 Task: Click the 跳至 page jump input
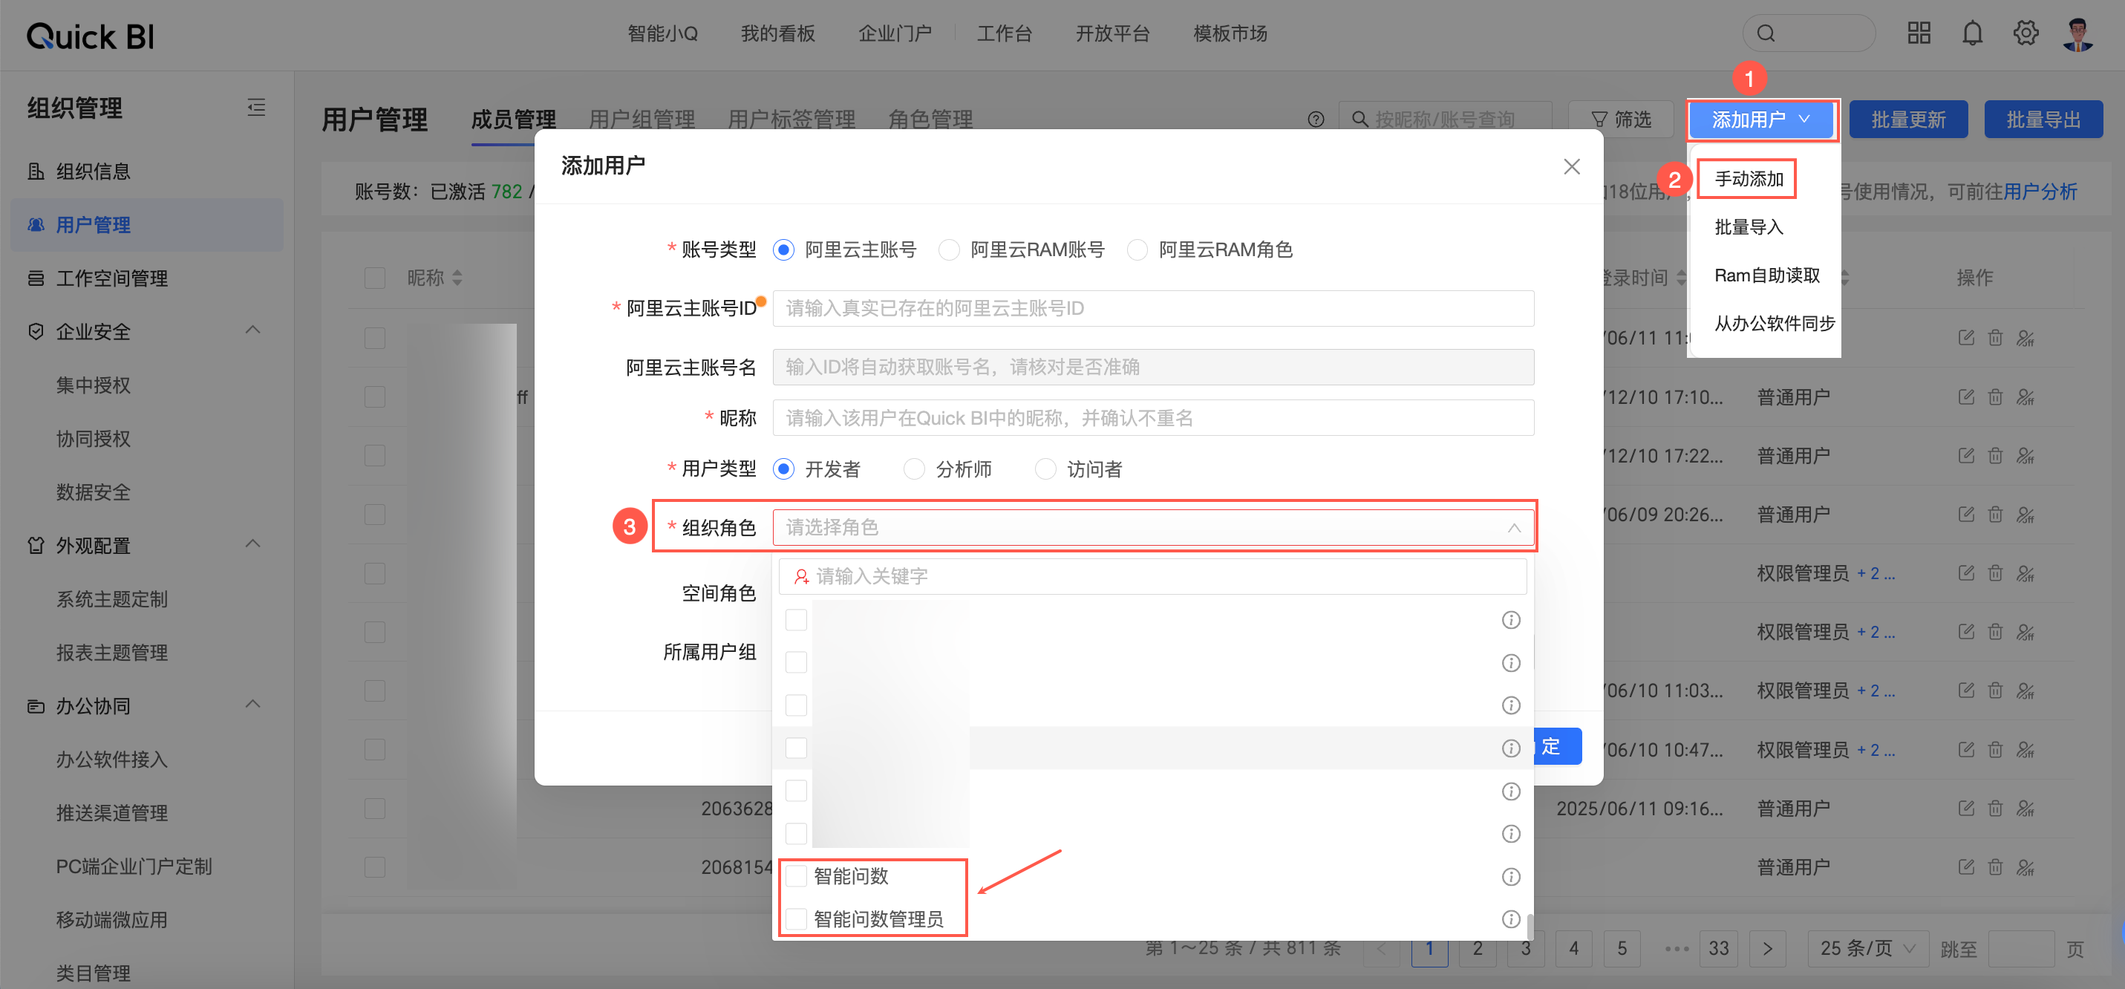(2020, 949)
